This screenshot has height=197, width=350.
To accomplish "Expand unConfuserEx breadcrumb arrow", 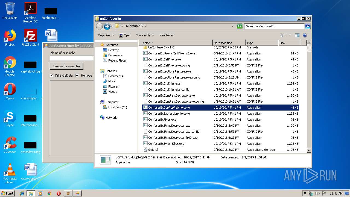I will click(x=145, y=26).
